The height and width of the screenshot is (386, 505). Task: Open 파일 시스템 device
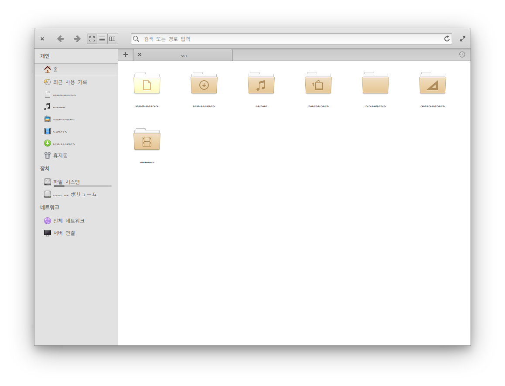pos(76,182)
